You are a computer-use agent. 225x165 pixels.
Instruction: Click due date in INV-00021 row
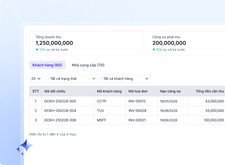point(169,120)
